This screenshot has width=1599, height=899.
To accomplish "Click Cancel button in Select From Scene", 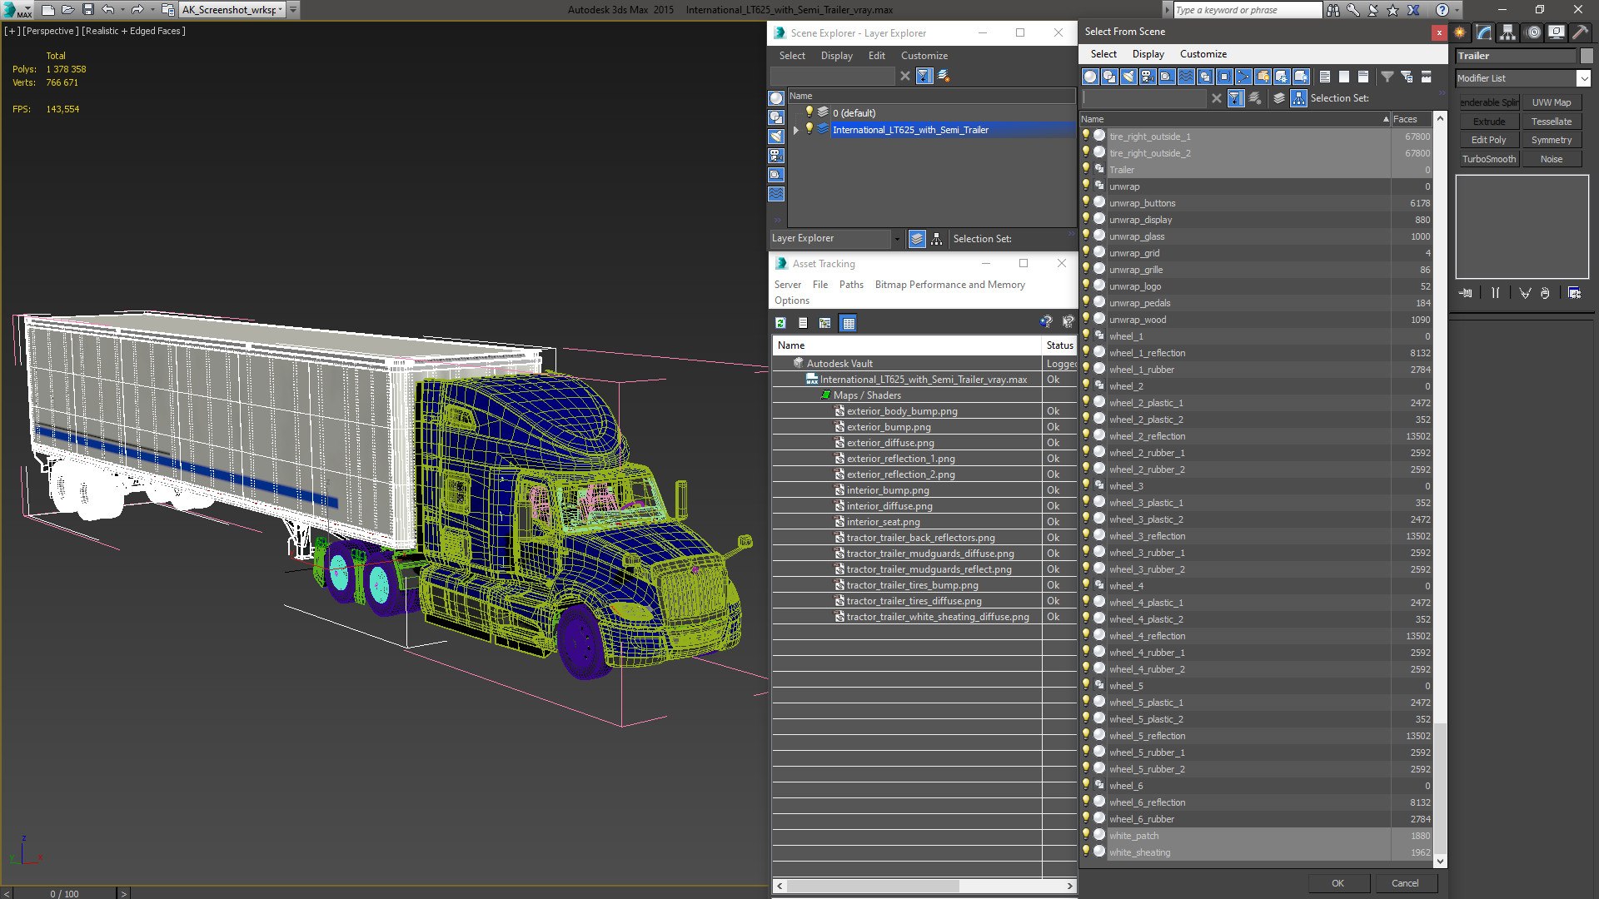I will point(1405,883).
